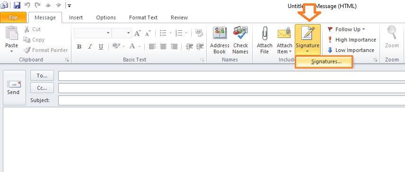Click the Cc... button

[42, 88]
